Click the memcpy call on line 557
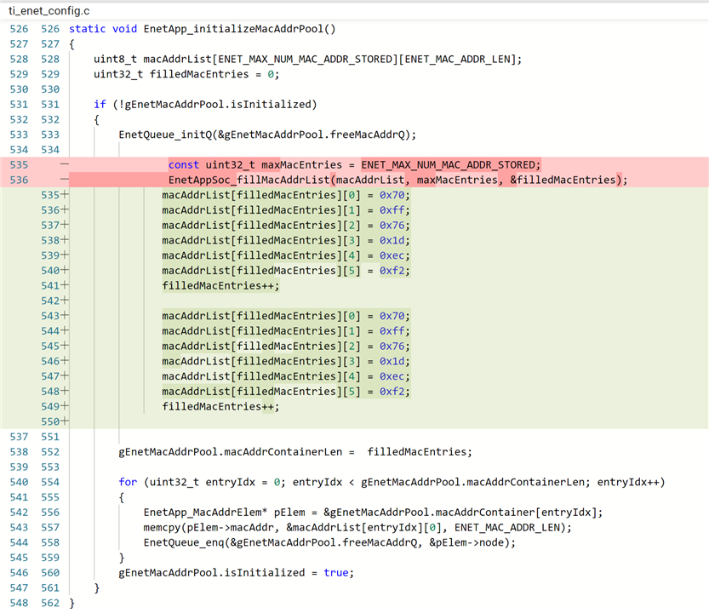This screenshot has width=709, height=613. (x=357, y=528)
